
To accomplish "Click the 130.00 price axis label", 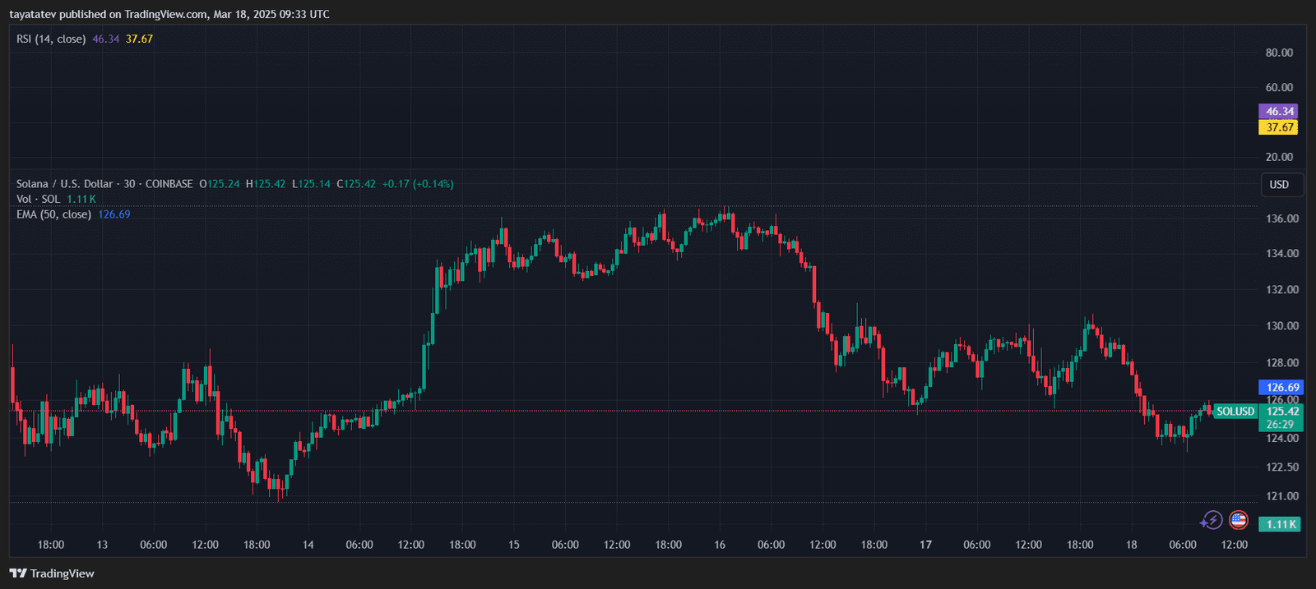I will click(x=1282, y=325).
